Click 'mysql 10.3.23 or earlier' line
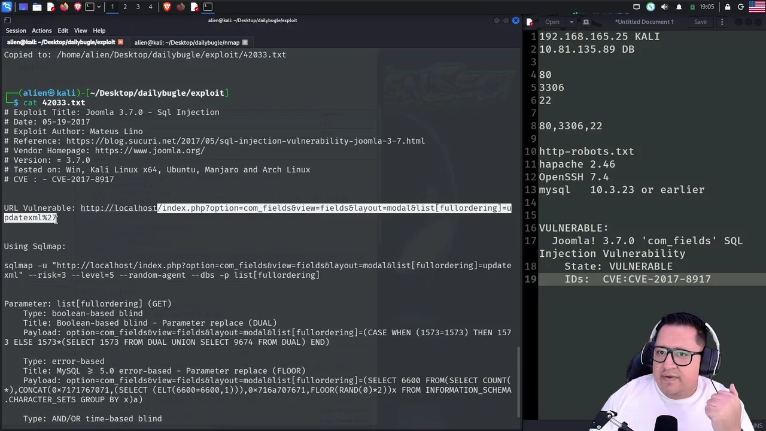766x431 pixels. tap(622, 190)
